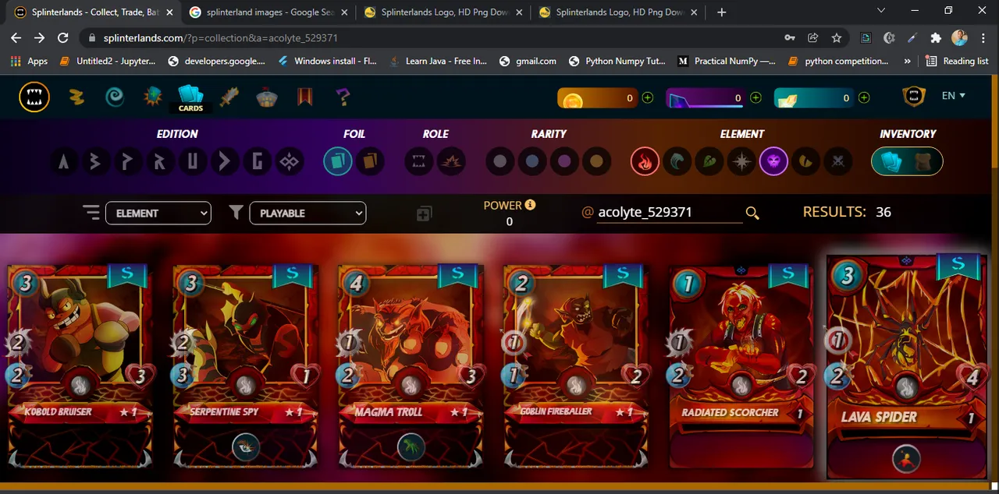
Task: Toggle the Dice edition arrow filter
Action: (225, 162)
